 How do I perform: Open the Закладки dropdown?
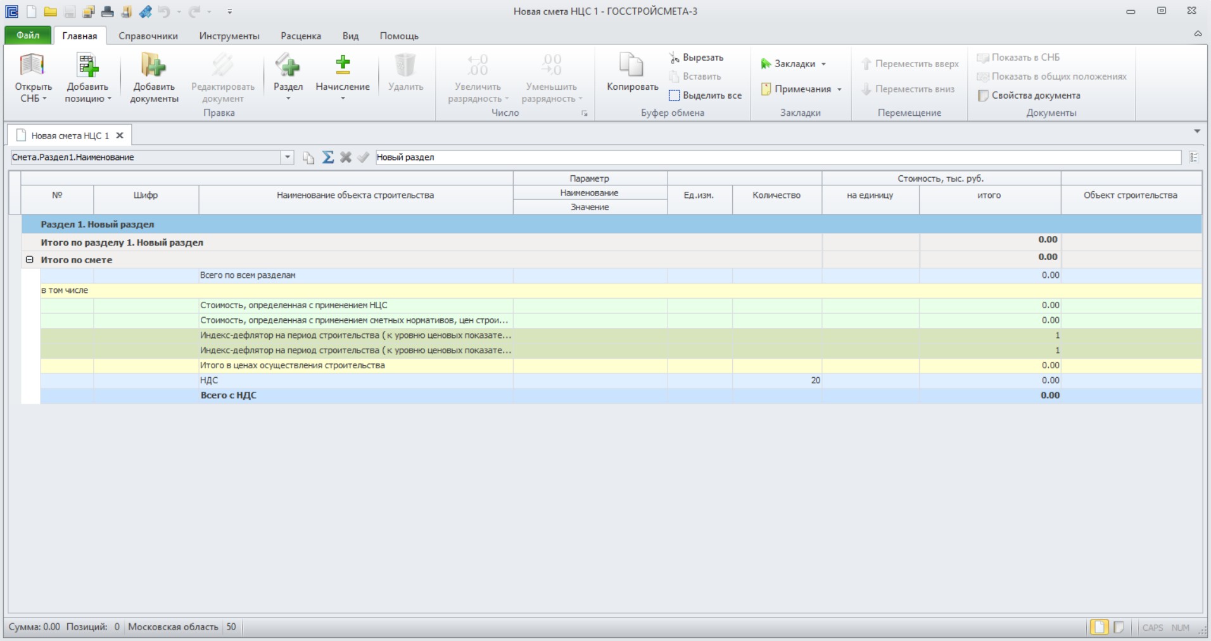click(x=794, y=64)
